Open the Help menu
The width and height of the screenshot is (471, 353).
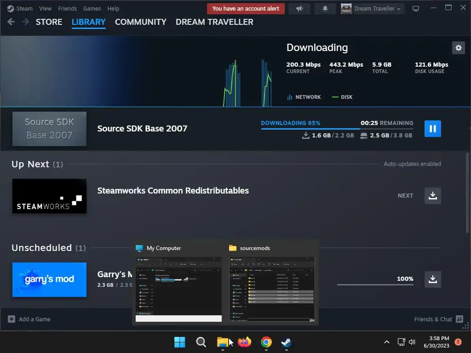113,9
